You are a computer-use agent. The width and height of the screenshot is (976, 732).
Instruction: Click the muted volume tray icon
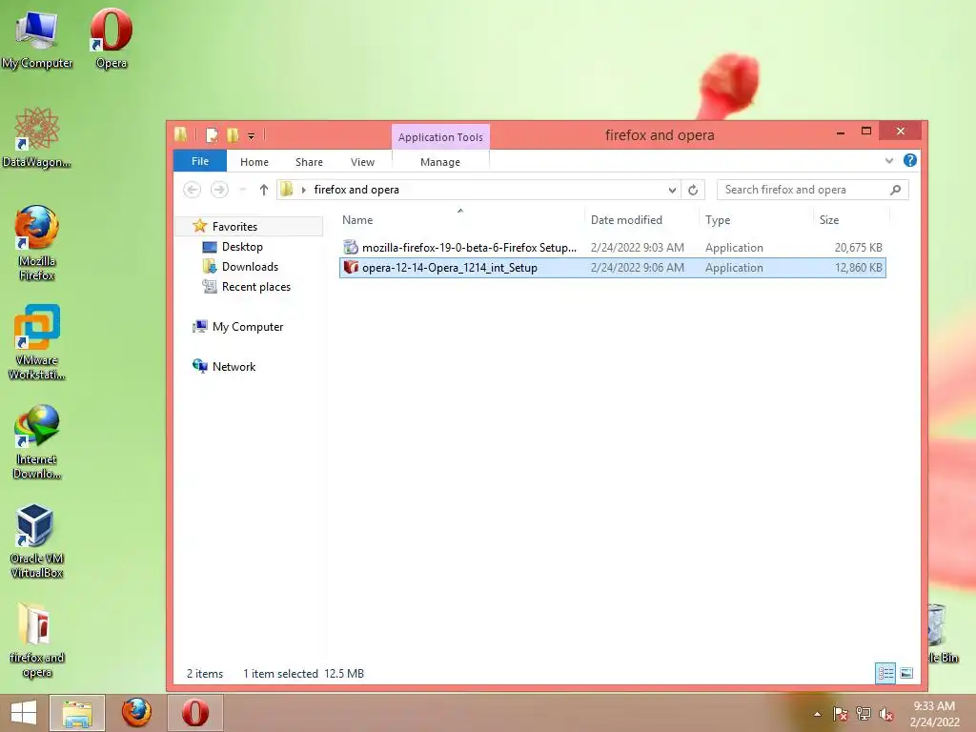[x=886, y=714]
